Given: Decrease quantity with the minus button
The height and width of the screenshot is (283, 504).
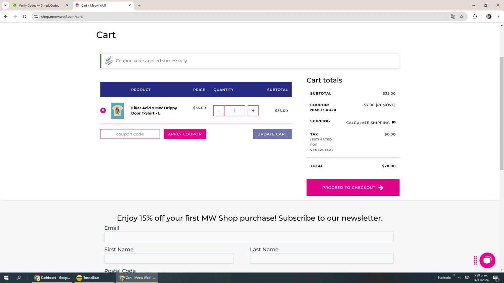Looking at the screenshot, I should [x=219, y=111].
